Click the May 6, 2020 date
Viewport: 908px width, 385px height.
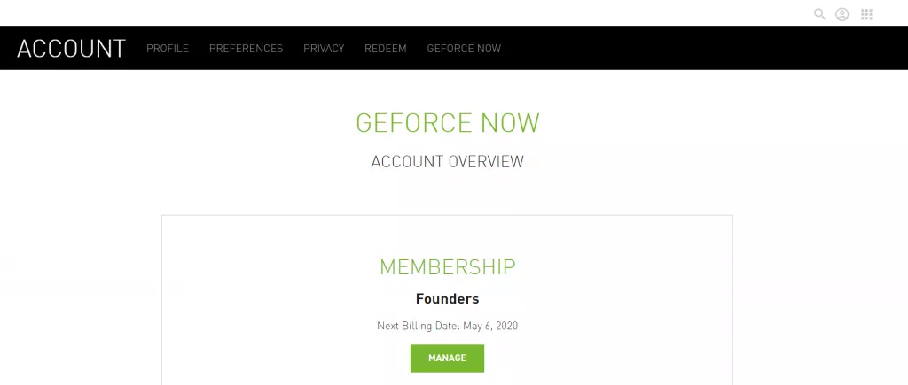(490, 326)
